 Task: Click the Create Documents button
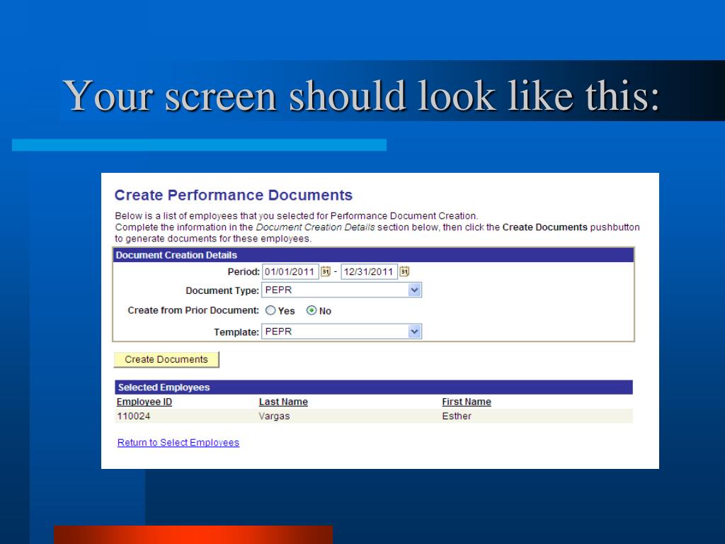click(166, 359)
